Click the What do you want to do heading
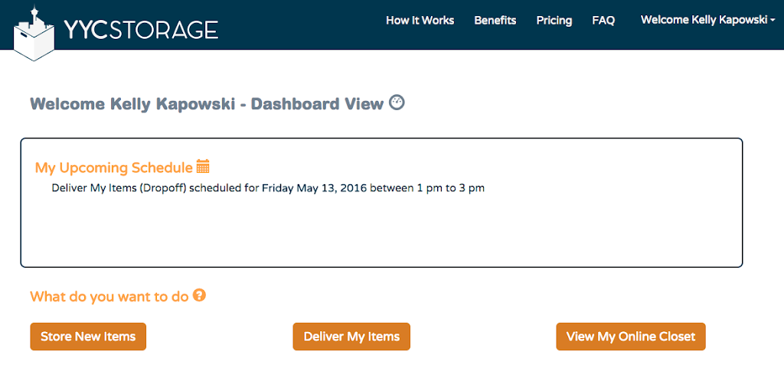This screenshot has width=784, height=374. pyautogui.click(x=109, y=297)
